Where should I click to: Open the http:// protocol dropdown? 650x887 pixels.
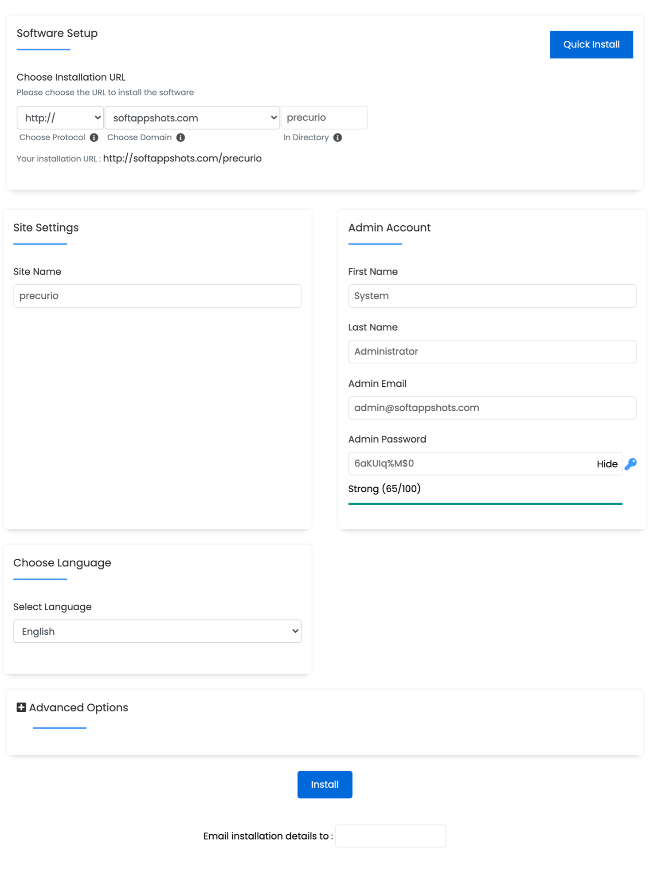tap(60, 118)
